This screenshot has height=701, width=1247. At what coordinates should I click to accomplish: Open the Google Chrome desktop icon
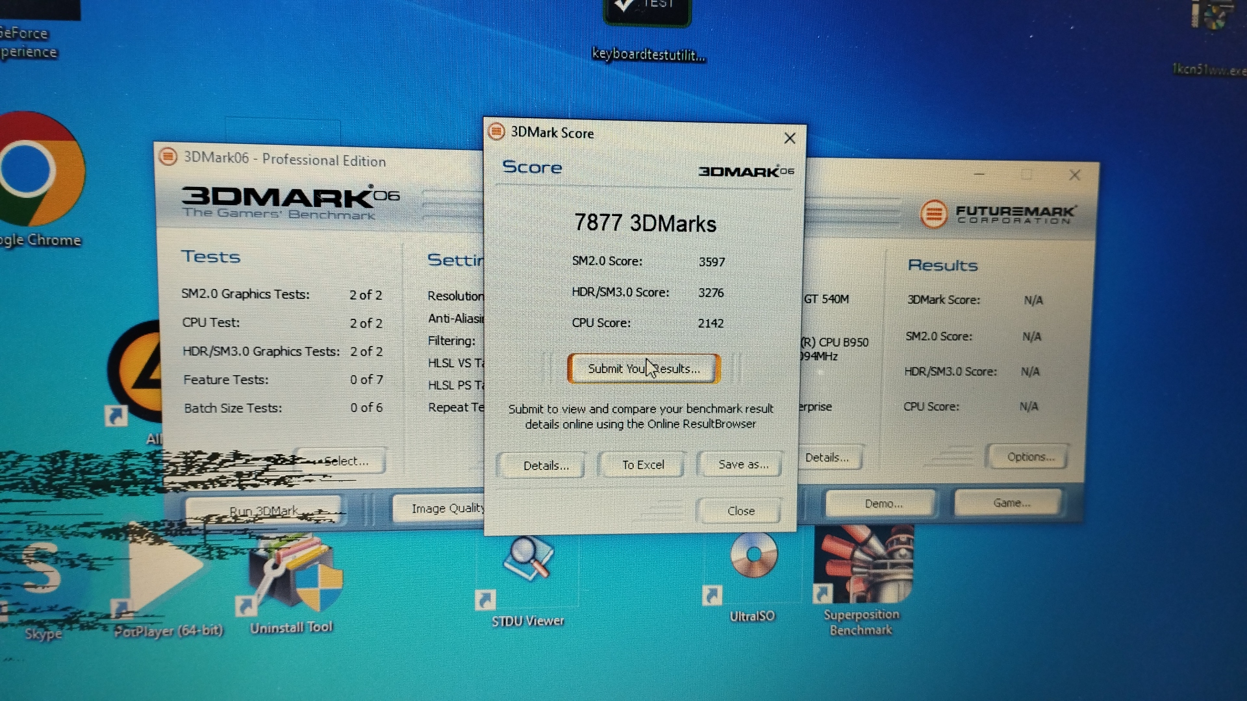pyautogui.click(x=40, y=170)
